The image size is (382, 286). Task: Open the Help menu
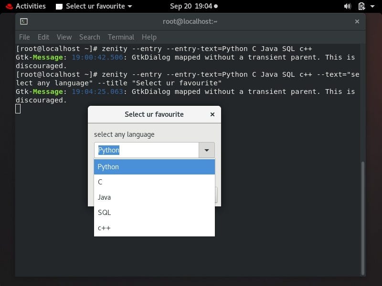(x=149, y=37)
